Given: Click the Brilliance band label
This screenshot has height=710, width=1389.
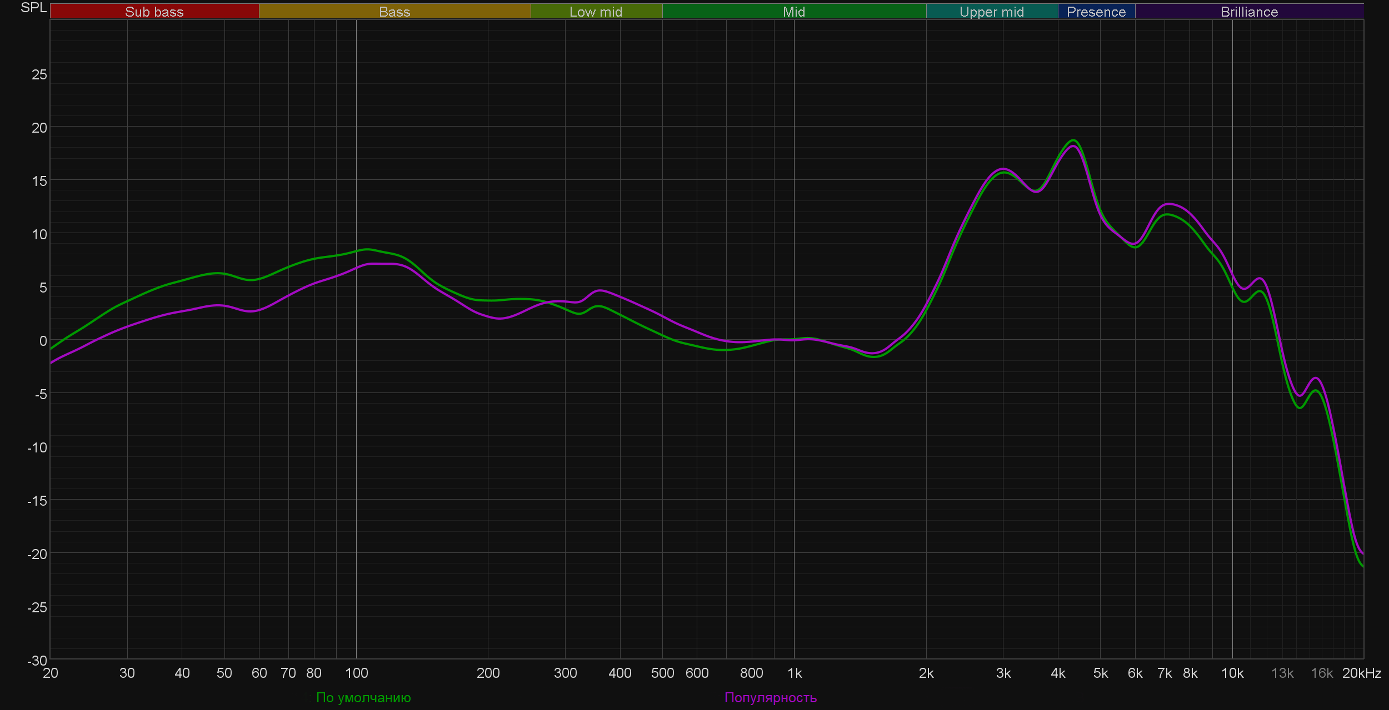Looking at the screenshot, I should (1249, 12).
